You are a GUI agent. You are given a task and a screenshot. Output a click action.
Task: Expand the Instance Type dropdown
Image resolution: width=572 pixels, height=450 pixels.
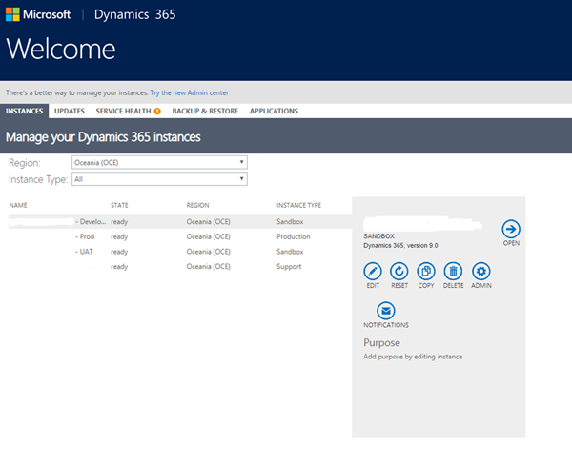tap(160, 178)
